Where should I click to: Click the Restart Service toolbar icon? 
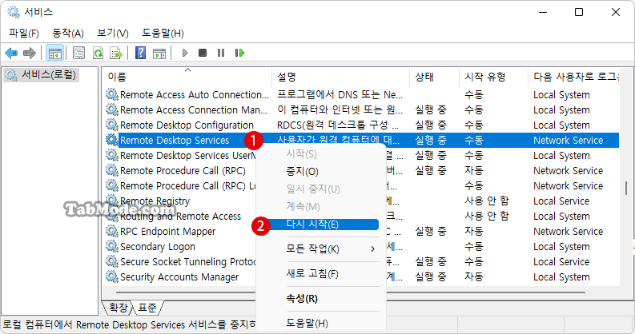coord(239,53)
